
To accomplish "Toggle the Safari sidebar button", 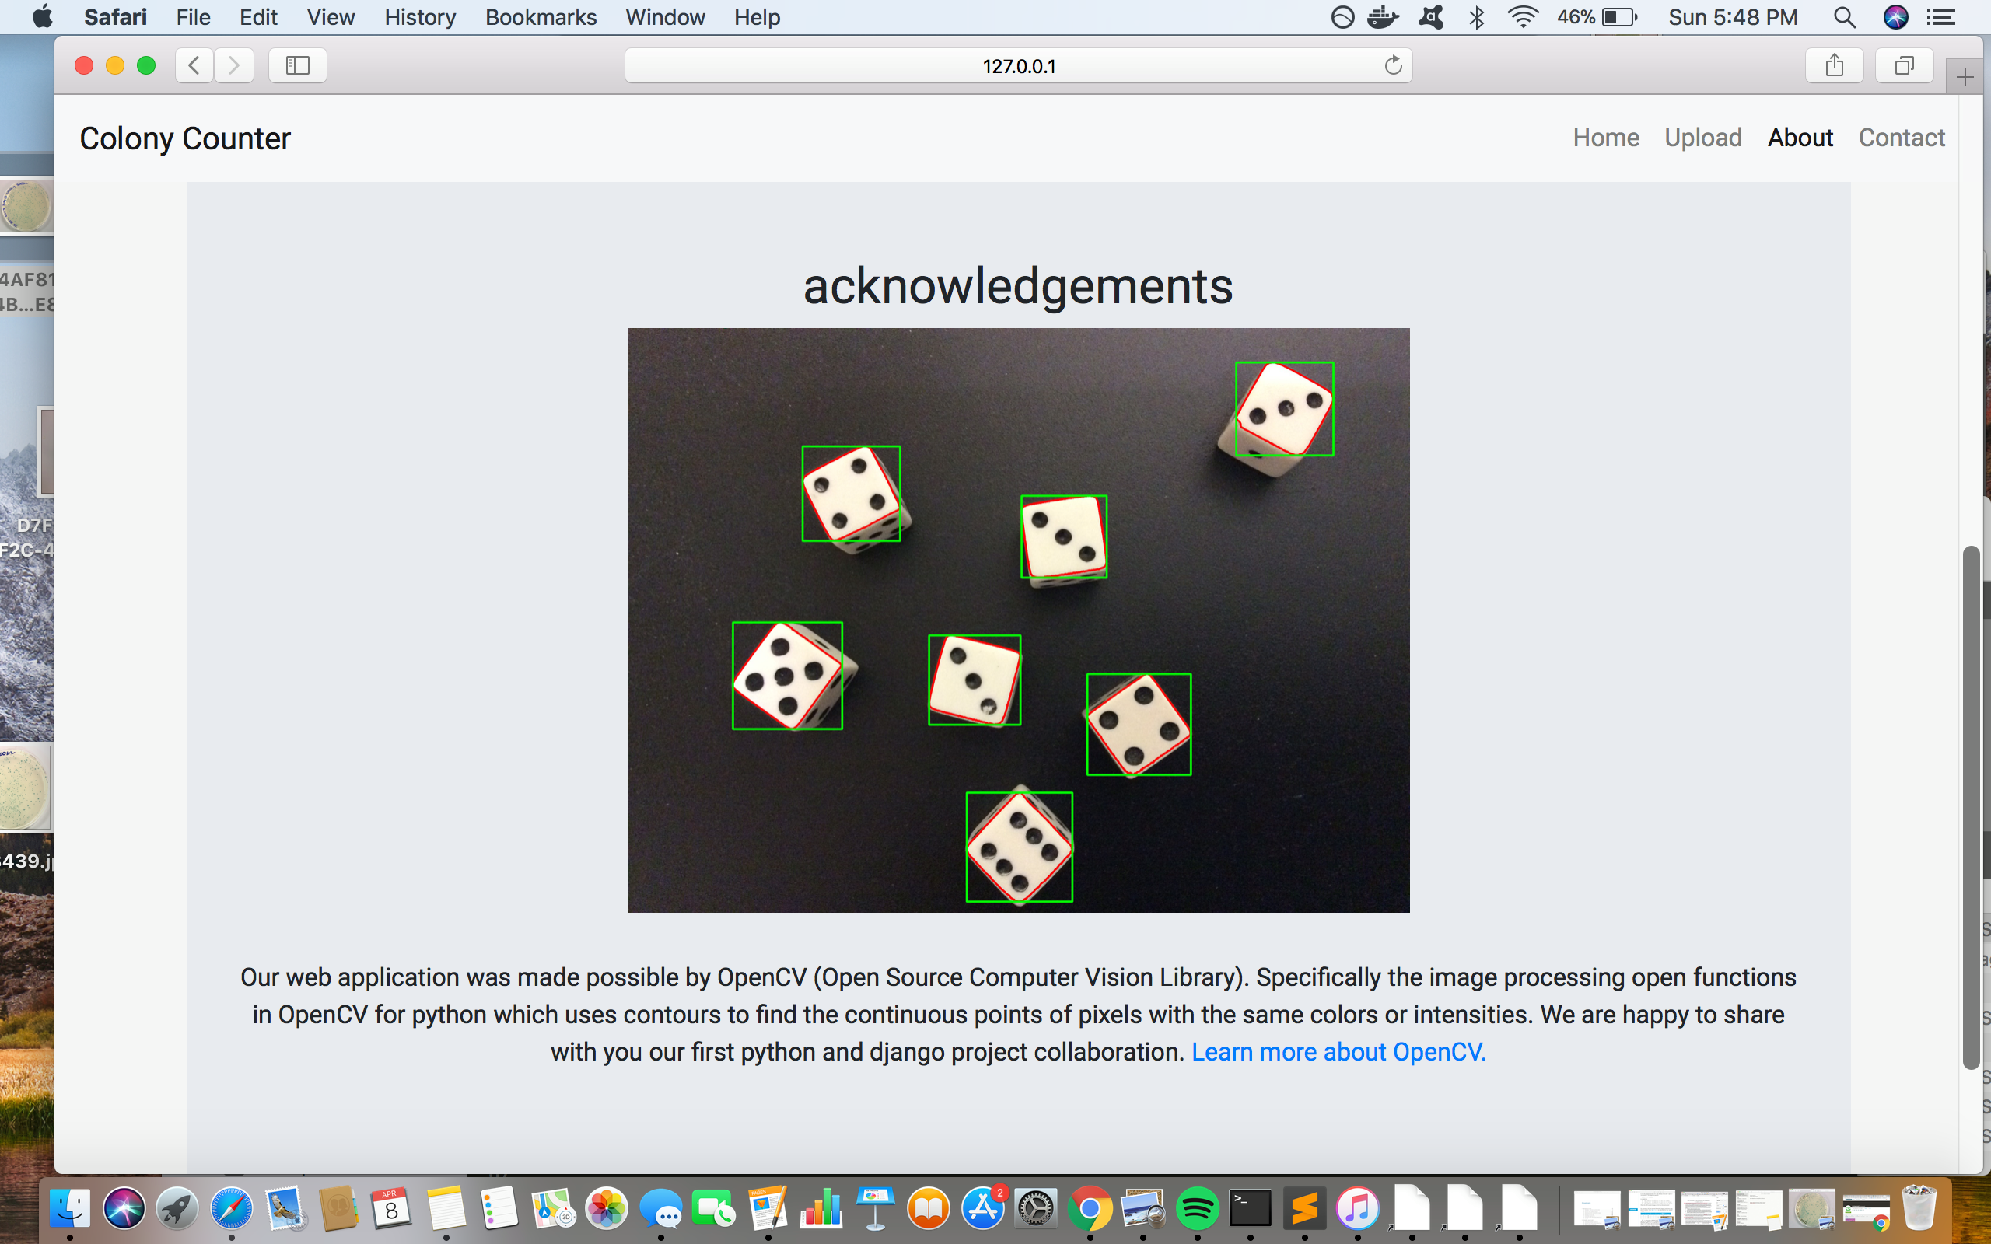I will coord(297,65).
